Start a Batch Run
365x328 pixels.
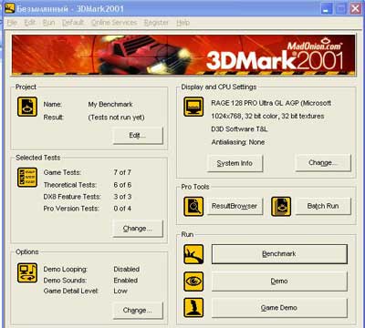323,206
